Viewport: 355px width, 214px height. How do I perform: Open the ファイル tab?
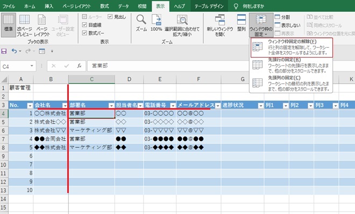9,6
